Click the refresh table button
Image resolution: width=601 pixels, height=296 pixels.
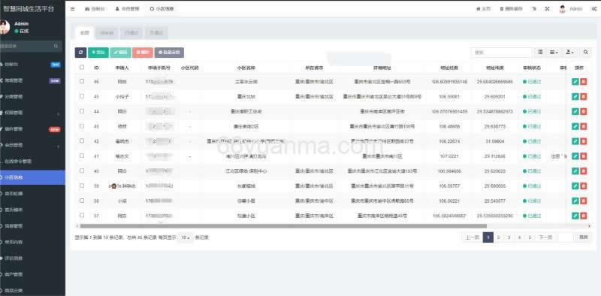(80, 53)
